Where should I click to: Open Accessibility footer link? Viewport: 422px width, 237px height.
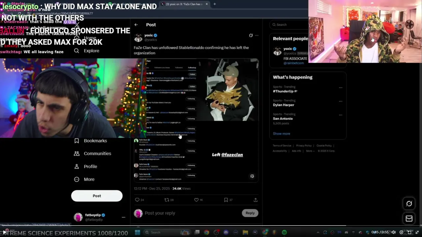[280, 151]
